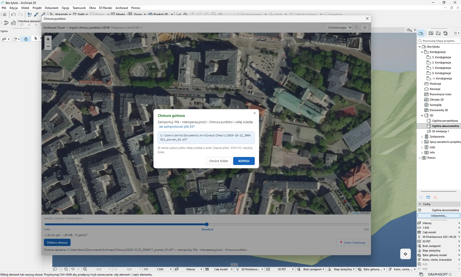
Task: Open the Dokument menu
Action: (x=52, y=8)
